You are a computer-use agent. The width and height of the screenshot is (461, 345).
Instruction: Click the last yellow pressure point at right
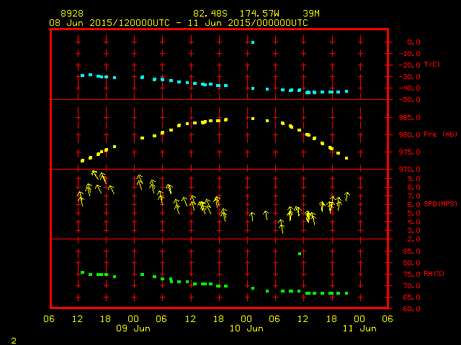[346, 157]
